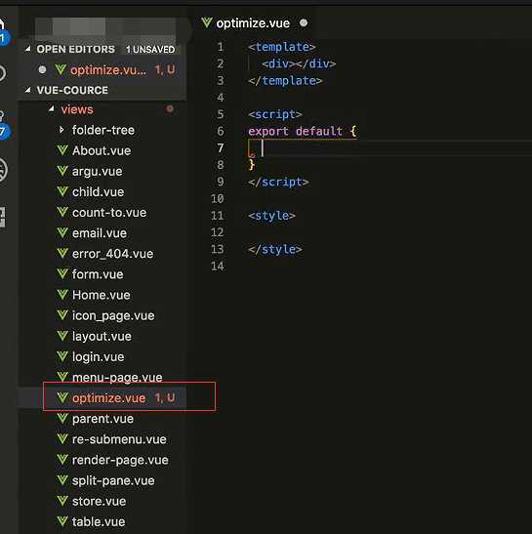
Task: Open re-submenu.vue file
Action: pos(119,439)
